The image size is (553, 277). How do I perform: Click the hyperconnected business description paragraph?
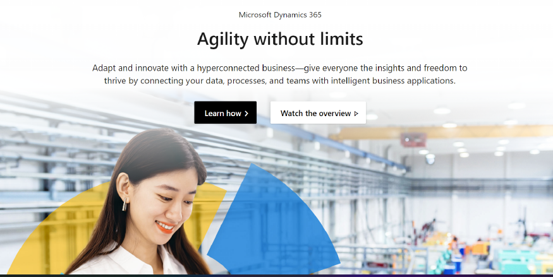pyautogui.click(x=280, y=74)
